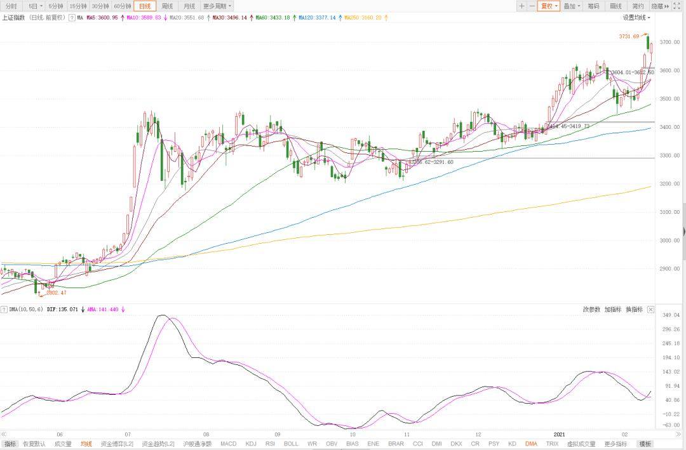Image resolution: width=686 pixels, height=450 pixels.
Task: Select 虚拟成交量 indicator
Action: pos(581,444)
